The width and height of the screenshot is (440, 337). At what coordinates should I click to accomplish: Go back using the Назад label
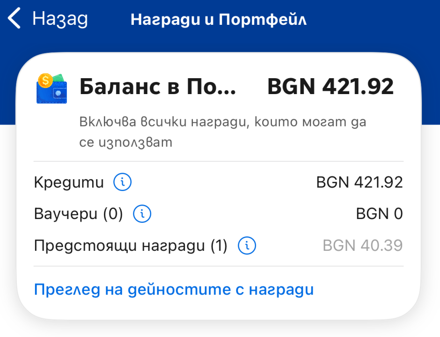(60, 20)
